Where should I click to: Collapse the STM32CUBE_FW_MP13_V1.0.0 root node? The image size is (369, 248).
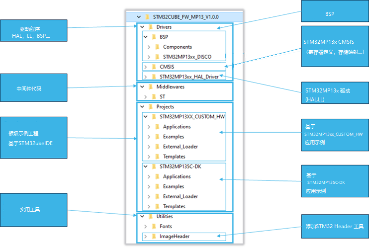pyautogui.click(x=139, y=17)
